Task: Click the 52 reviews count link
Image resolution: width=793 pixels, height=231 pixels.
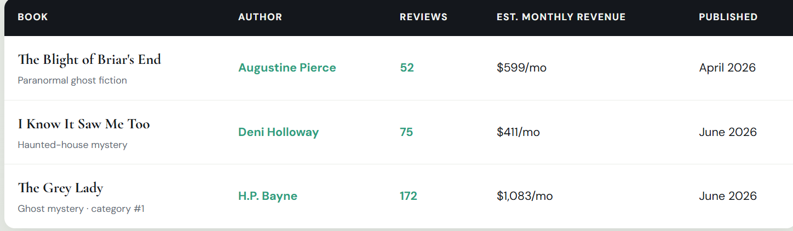Action: [x=407, y=68]
